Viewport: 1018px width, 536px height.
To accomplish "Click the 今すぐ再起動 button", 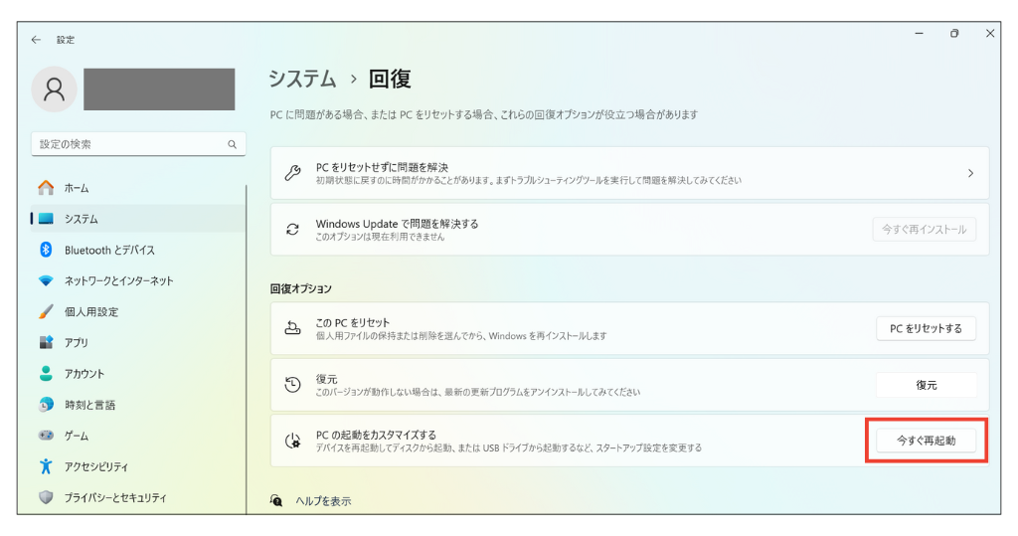I will click(926, 441).
